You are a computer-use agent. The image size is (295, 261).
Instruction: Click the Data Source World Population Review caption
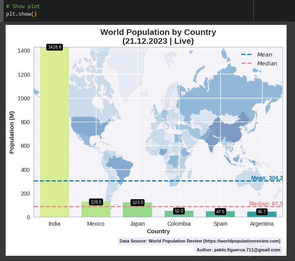[200, 241]
